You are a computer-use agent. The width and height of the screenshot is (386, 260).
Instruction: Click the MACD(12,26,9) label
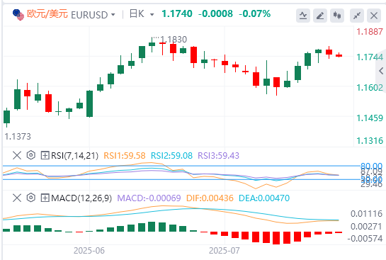[81, 198]
